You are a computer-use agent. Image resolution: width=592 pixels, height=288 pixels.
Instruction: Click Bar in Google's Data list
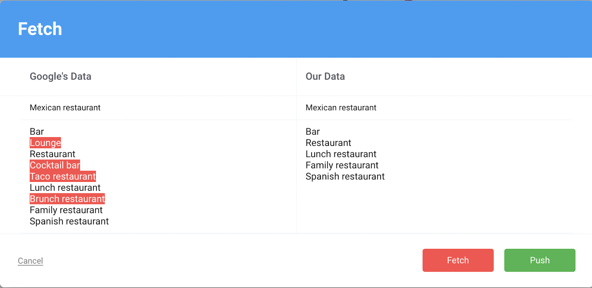point(37,132)
